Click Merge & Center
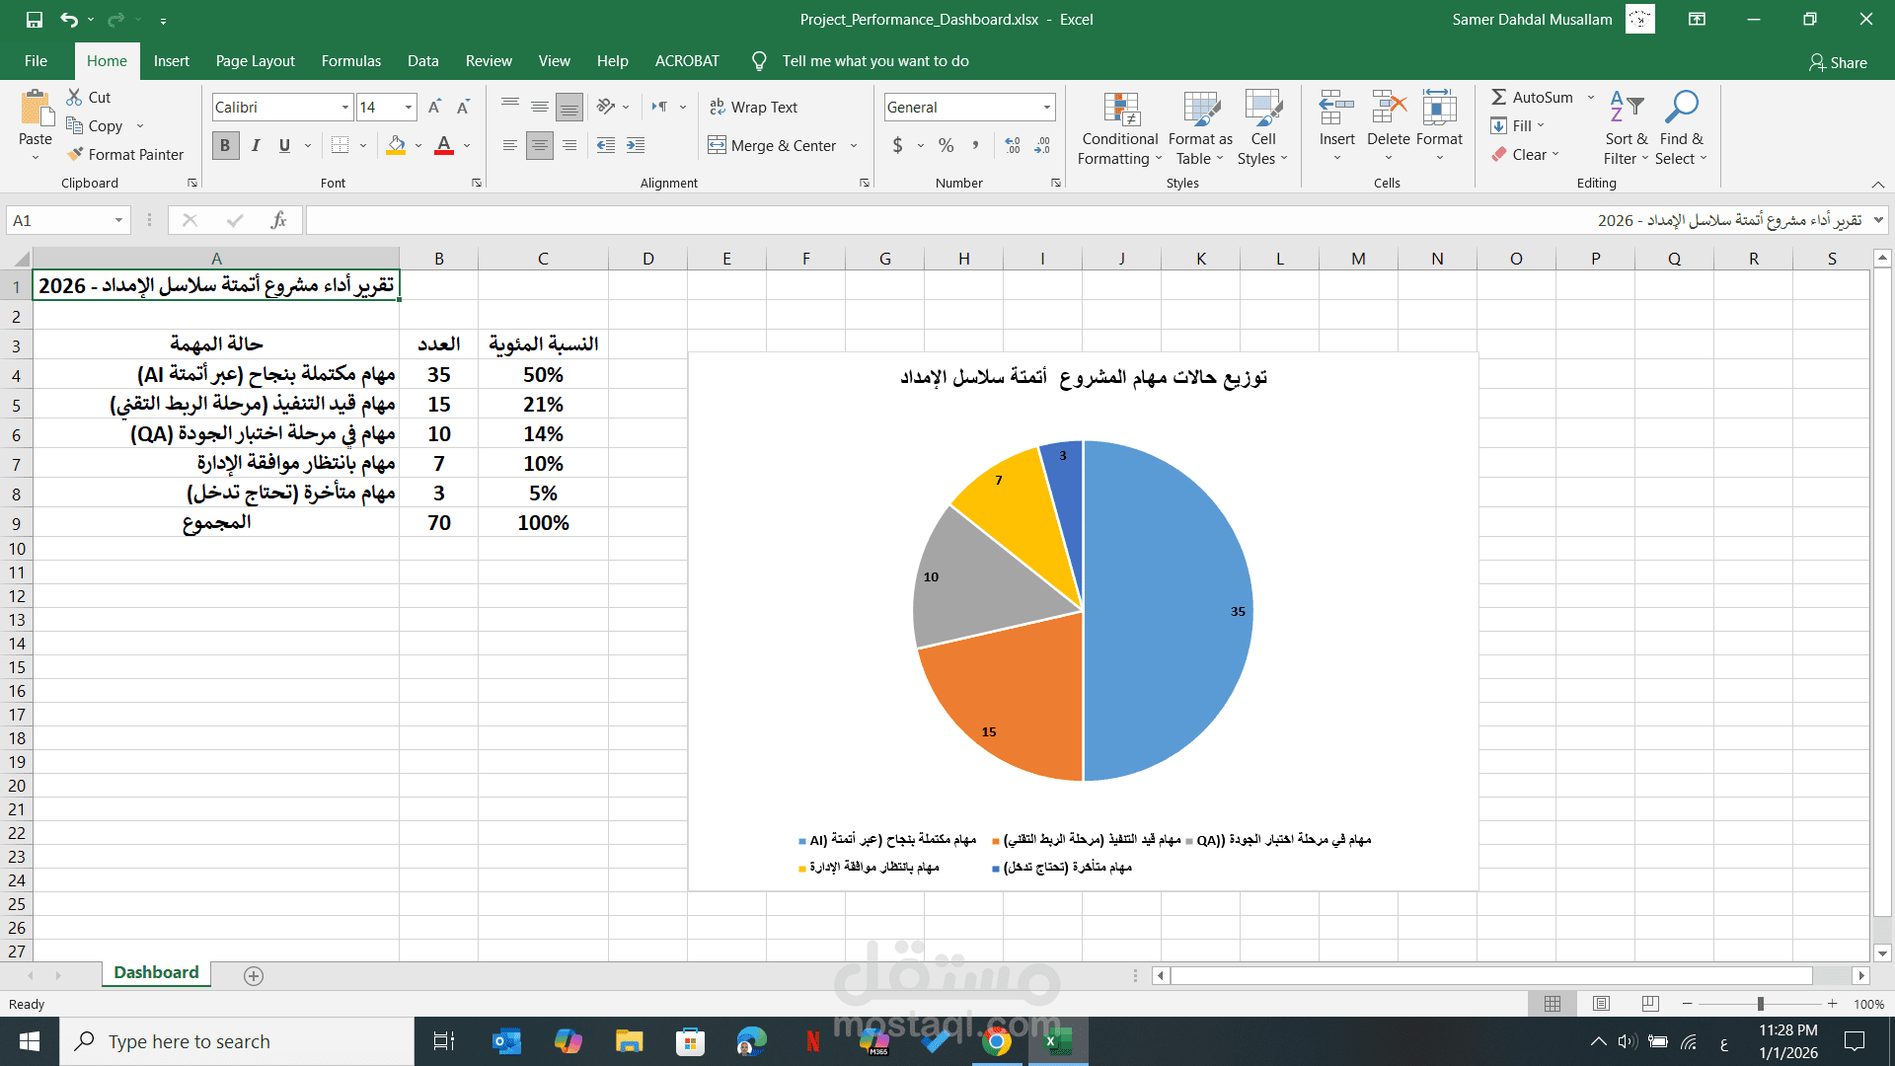Screen dimensions: 1895x1066 coord(771,145)
